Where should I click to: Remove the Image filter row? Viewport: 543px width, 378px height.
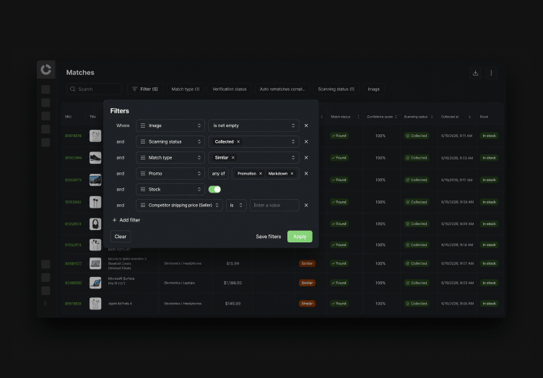(306, 126)
